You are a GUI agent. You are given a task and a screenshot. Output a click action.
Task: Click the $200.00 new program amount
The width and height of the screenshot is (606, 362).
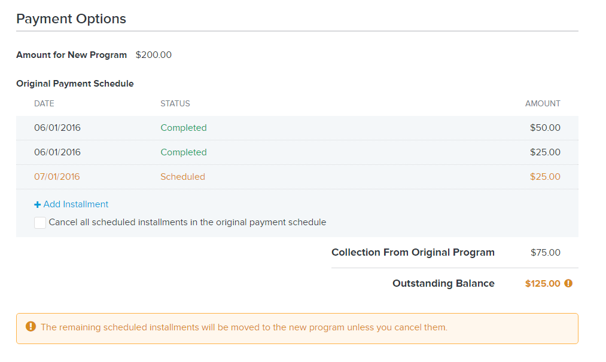[x=153, y=55]
